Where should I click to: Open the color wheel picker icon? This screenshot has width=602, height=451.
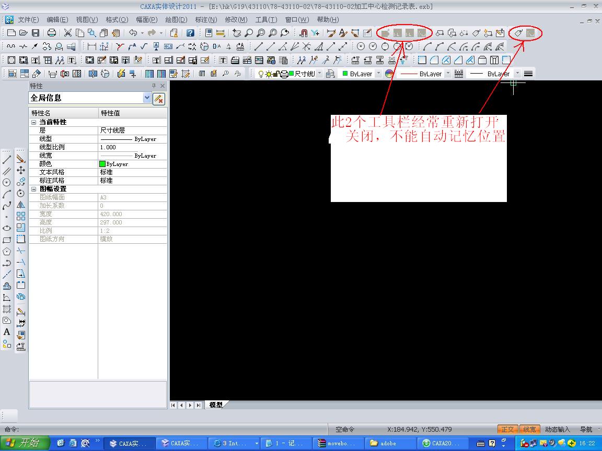pos(389,74)
